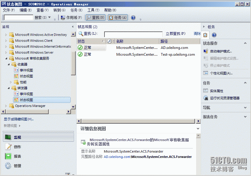Open the AD.sxleilong.com link in details
This screenshot has width=251, height=176.
click(117, 157)
